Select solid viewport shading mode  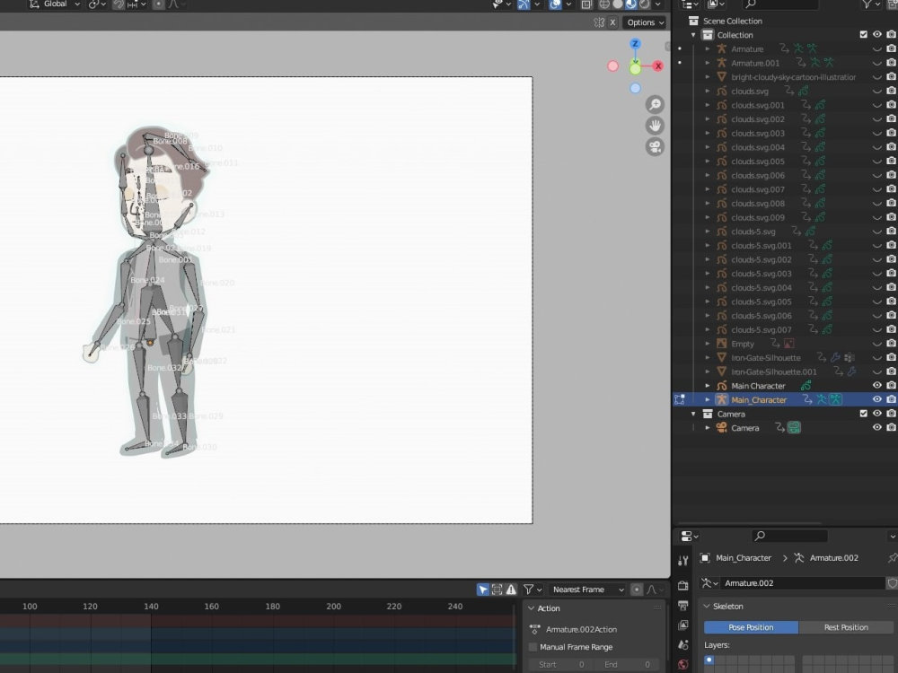click(x=618, y=4)
